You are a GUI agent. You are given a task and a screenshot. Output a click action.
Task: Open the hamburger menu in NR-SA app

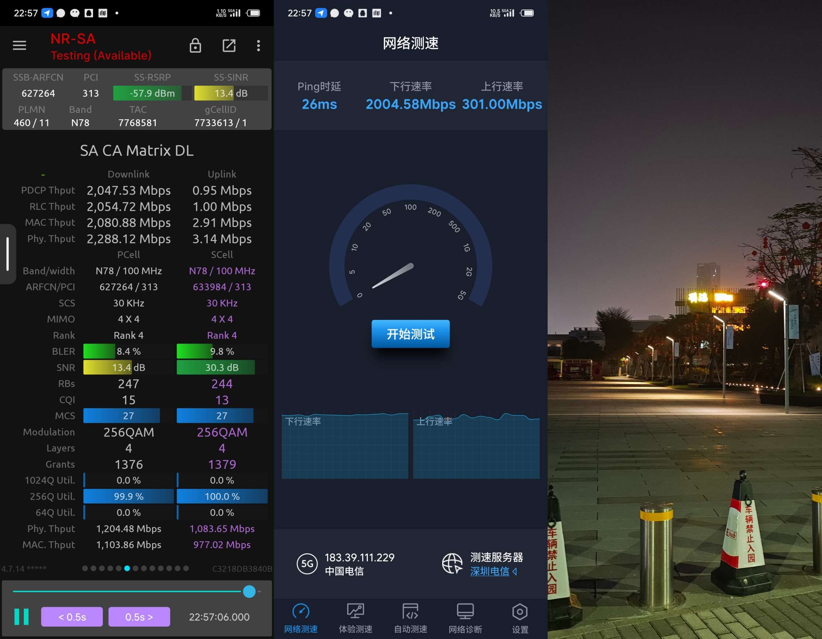pos(19,45)
